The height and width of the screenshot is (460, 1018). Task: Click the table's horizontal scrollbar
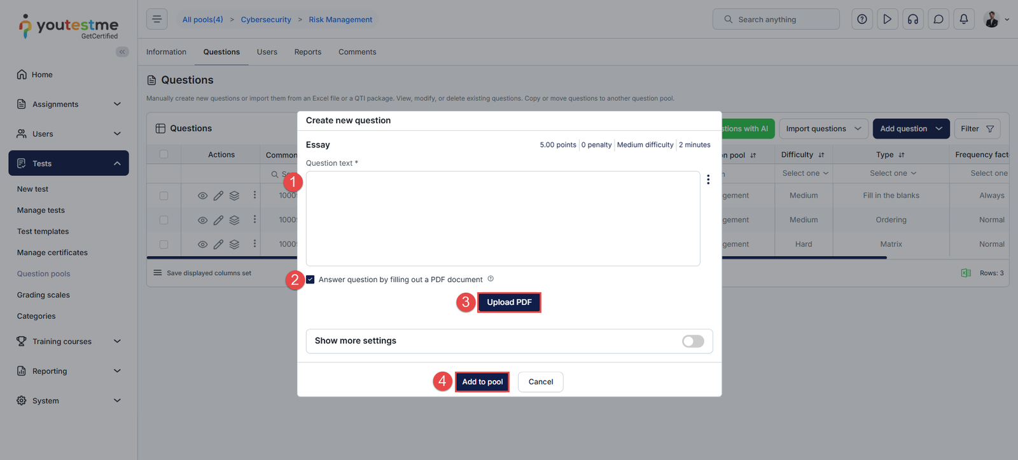tap(802, 257)
